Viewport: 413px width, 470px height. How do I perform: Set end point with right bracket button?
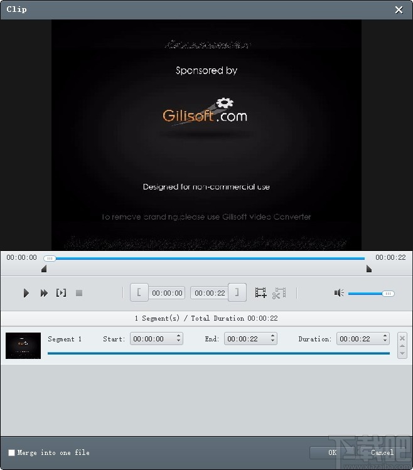(x=237, y=292)
